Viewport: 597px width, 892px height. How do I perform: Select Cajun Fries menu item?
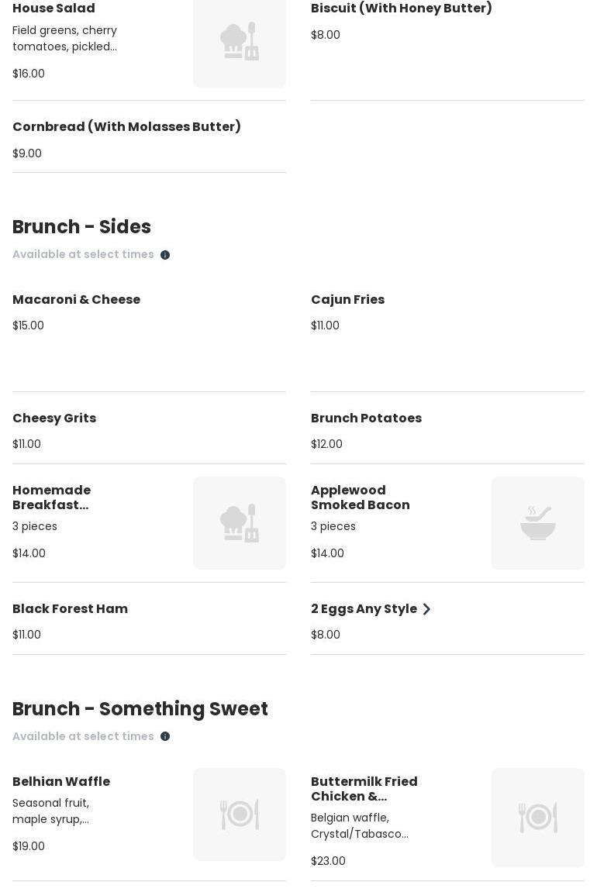click(x=347, y=300)
